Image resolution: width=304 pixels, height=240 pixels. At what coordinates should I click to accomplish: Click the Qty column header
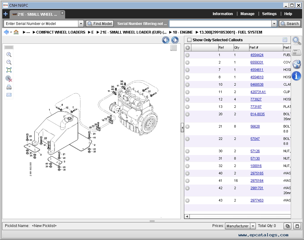(241, 48)
